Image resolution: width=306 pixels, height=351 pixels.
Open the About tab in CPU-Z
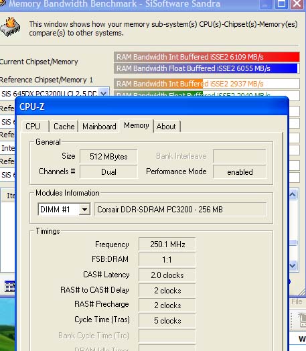coord(166,127)
